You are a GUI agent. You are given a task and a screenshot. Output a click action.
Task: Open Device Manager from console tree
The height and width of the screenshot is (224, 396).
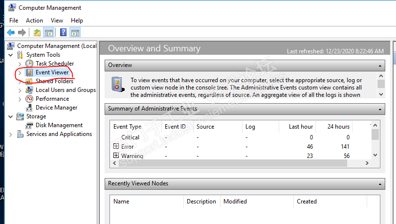coord(56,108)
